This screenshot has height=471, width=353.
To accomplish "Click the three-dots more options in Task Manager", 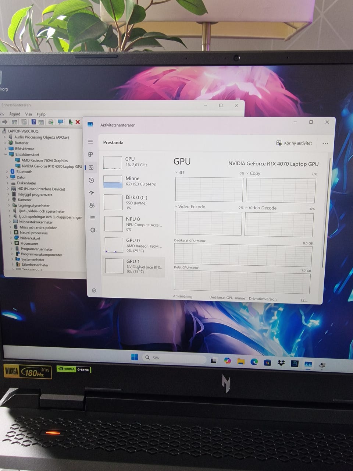I will point(325,143).
